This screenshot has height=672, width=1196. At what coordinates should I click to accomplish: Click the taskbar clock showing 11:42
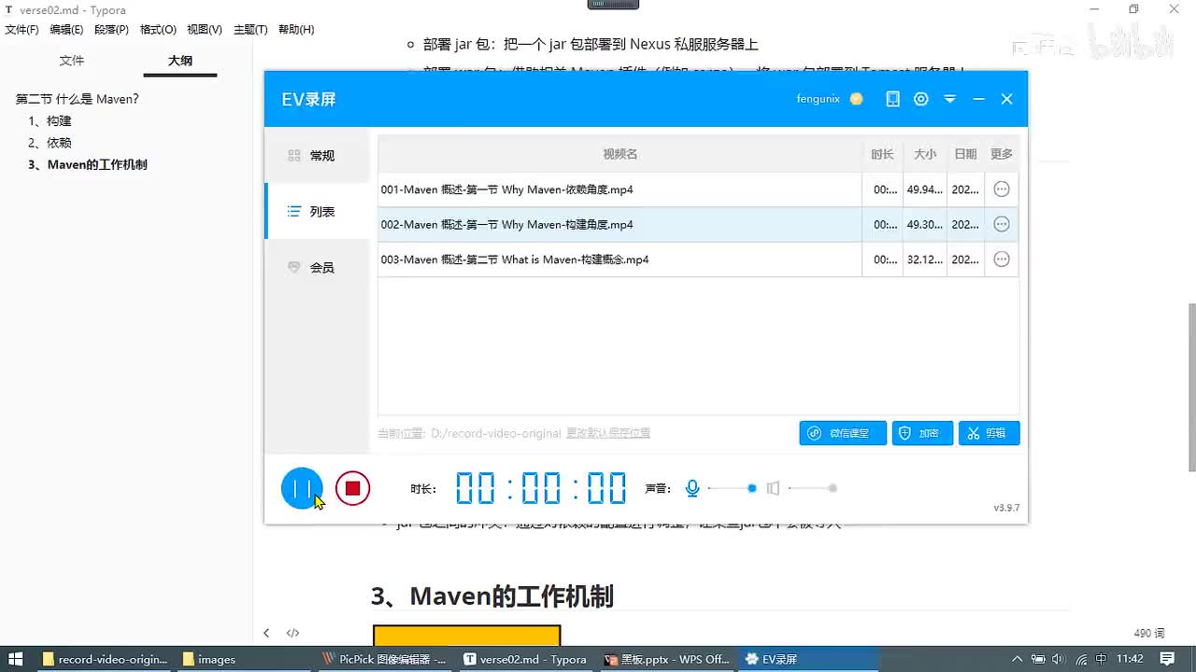[1130, 659]
